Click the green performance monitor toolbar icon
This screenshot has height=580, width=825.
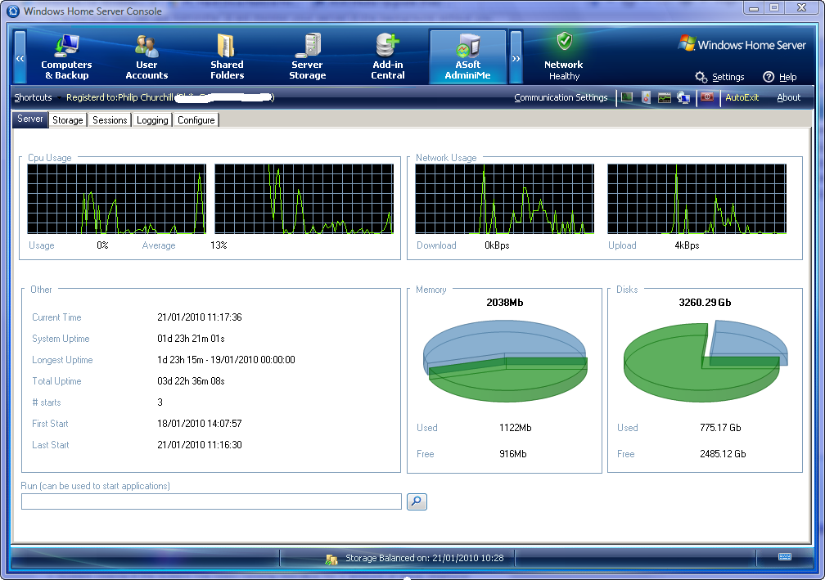click(x=627, y=97)
